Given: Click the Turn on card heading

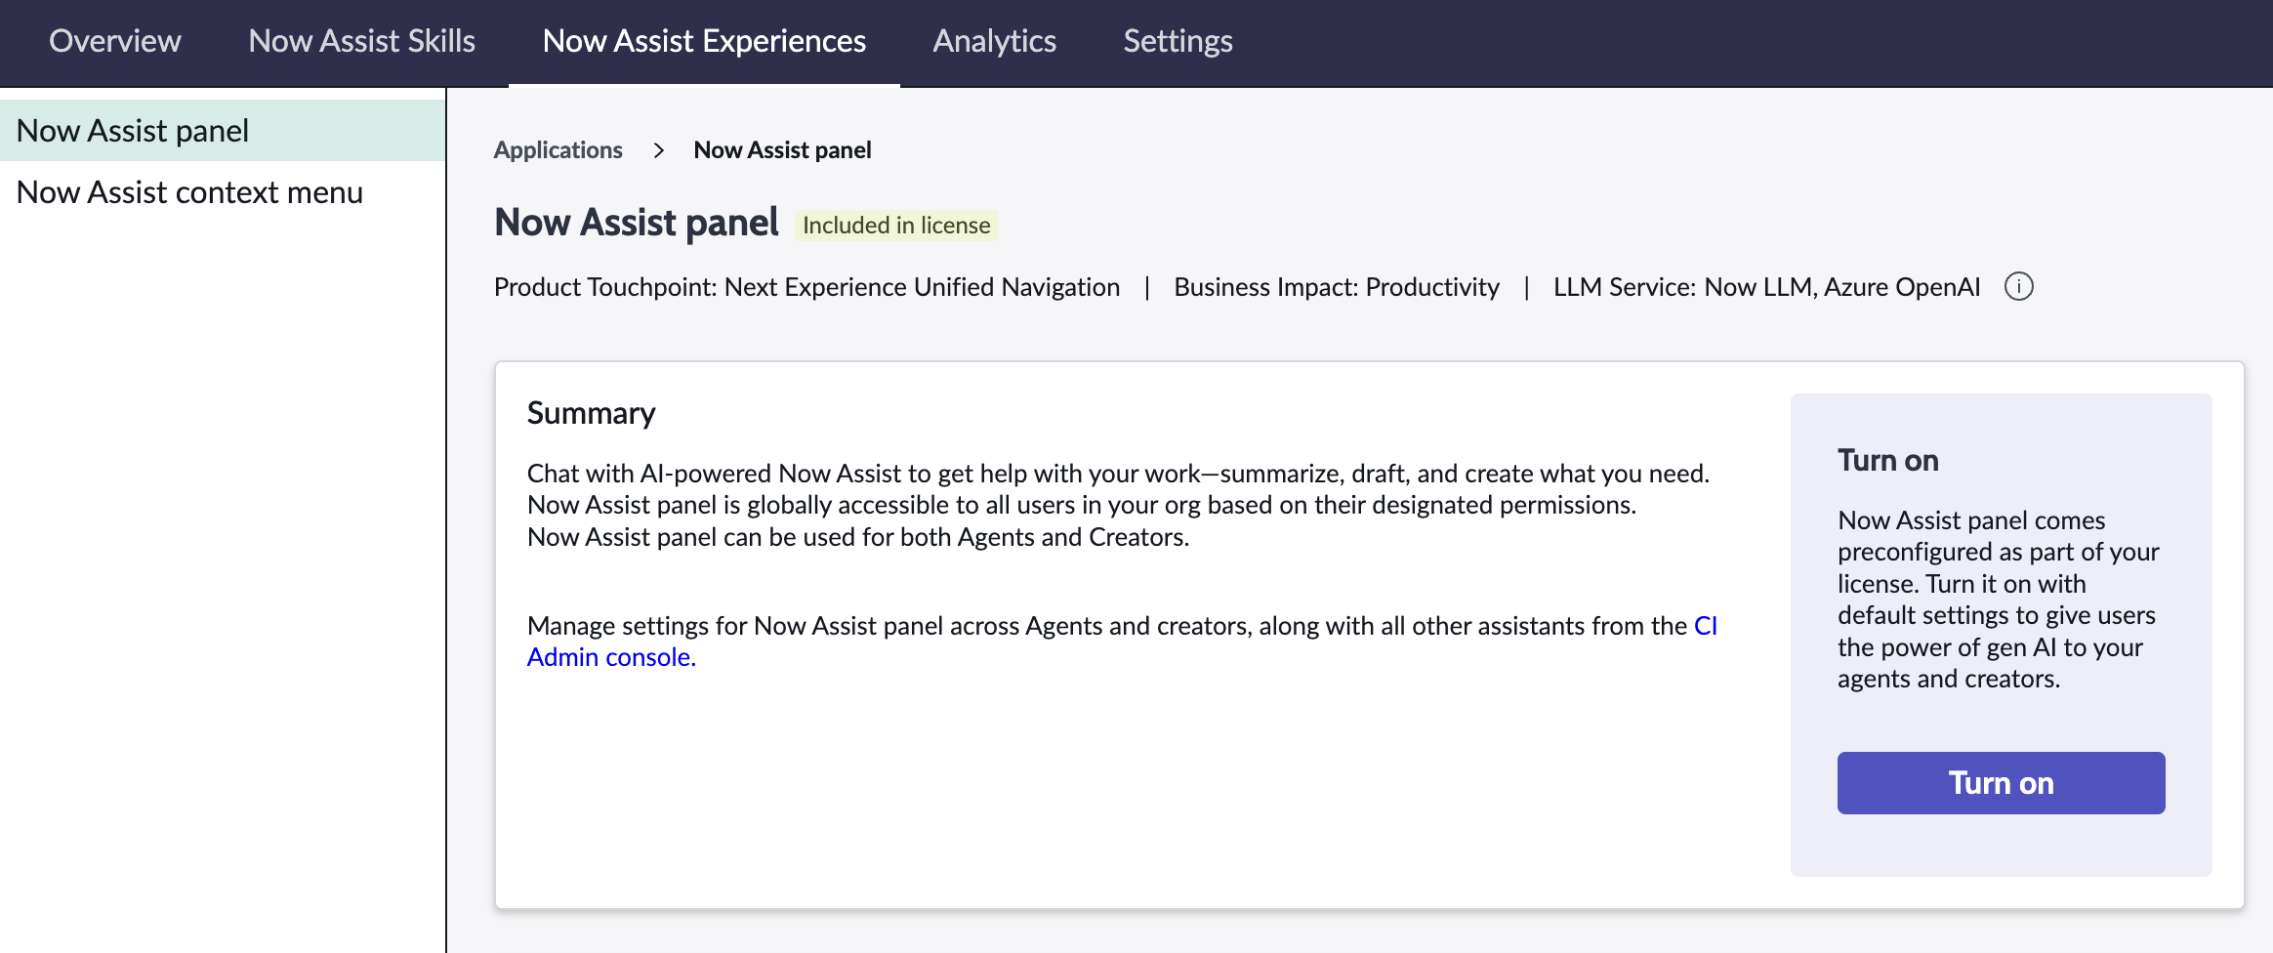Looking at the screenshot, I should (x=1887, y=460).
